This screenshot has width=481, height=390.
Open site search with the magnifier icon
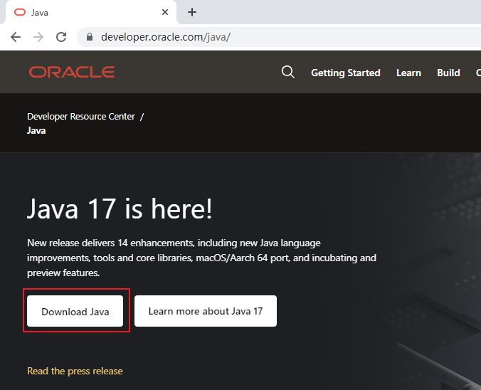[x=287, y=72]
